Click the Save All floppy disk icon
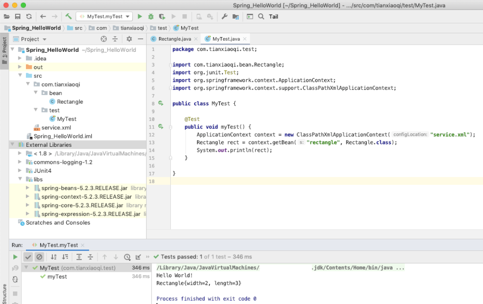 (x=18, y=17)
